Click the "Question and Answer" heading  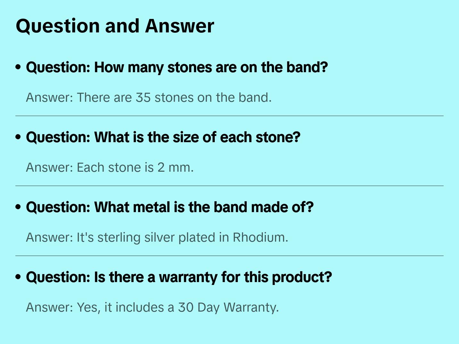tap(115, 26)
